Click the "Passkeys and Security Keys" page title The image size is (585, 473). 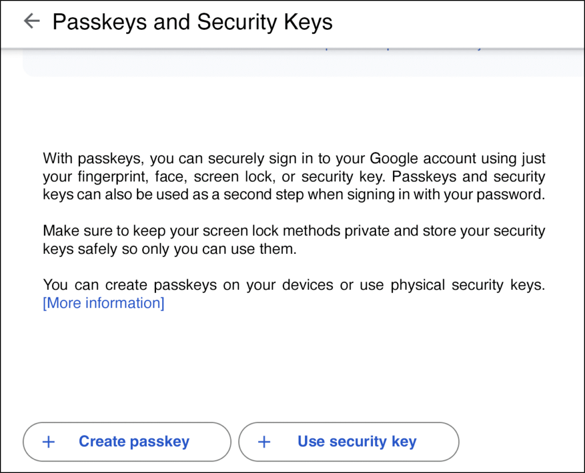click(193, 22)
